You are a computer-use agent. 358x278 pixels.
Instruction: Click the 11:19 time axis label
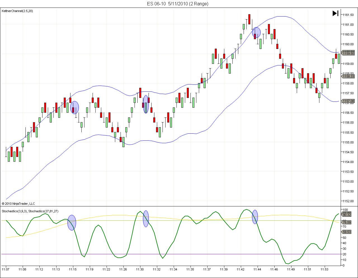tap(89, 269)
